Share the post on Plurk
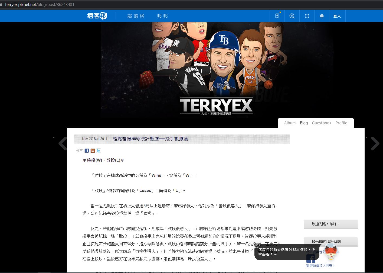This screenshot has height=273, width=383. pyautogui.click(x=93, y=151)
